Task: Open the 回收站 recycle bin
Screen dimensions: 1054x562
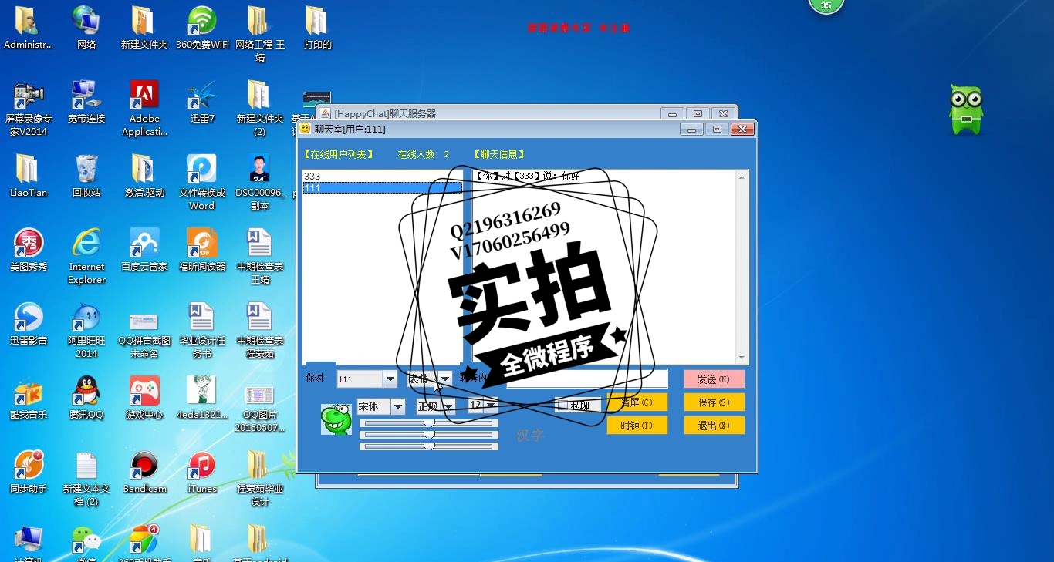Action: pos(86,176)
